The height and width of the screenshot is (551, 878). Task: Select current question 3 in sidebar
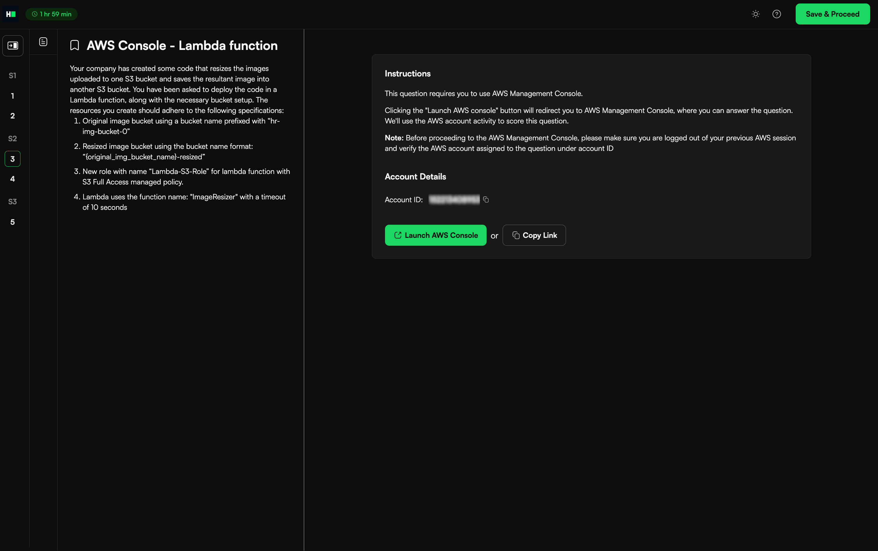click(12, 159)
